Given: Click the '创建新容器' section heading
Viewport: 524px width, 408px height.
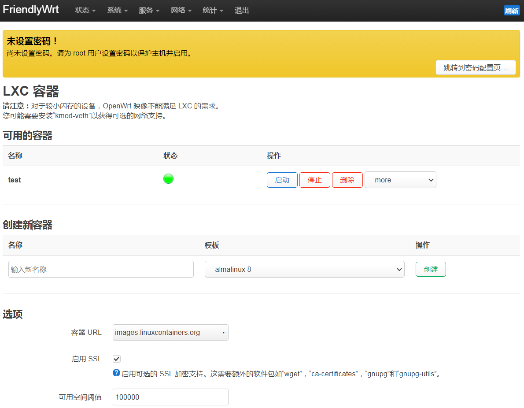Looking at the screenshot, I should pos(28,225).
